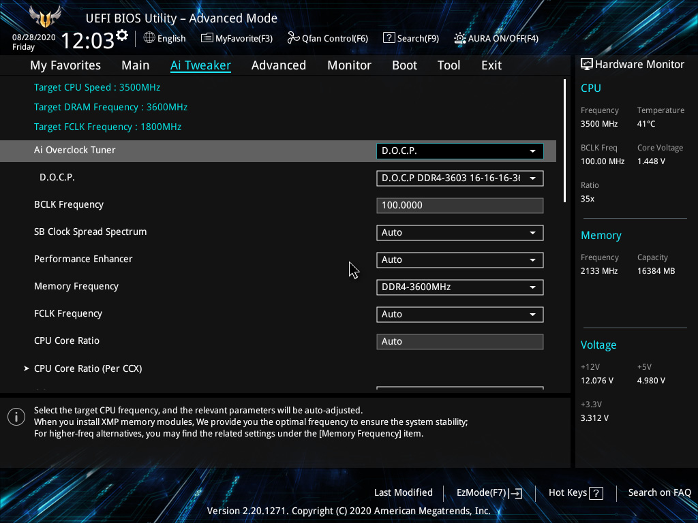
Task: Switch to My Favorites tab
Action: point(65,65)
